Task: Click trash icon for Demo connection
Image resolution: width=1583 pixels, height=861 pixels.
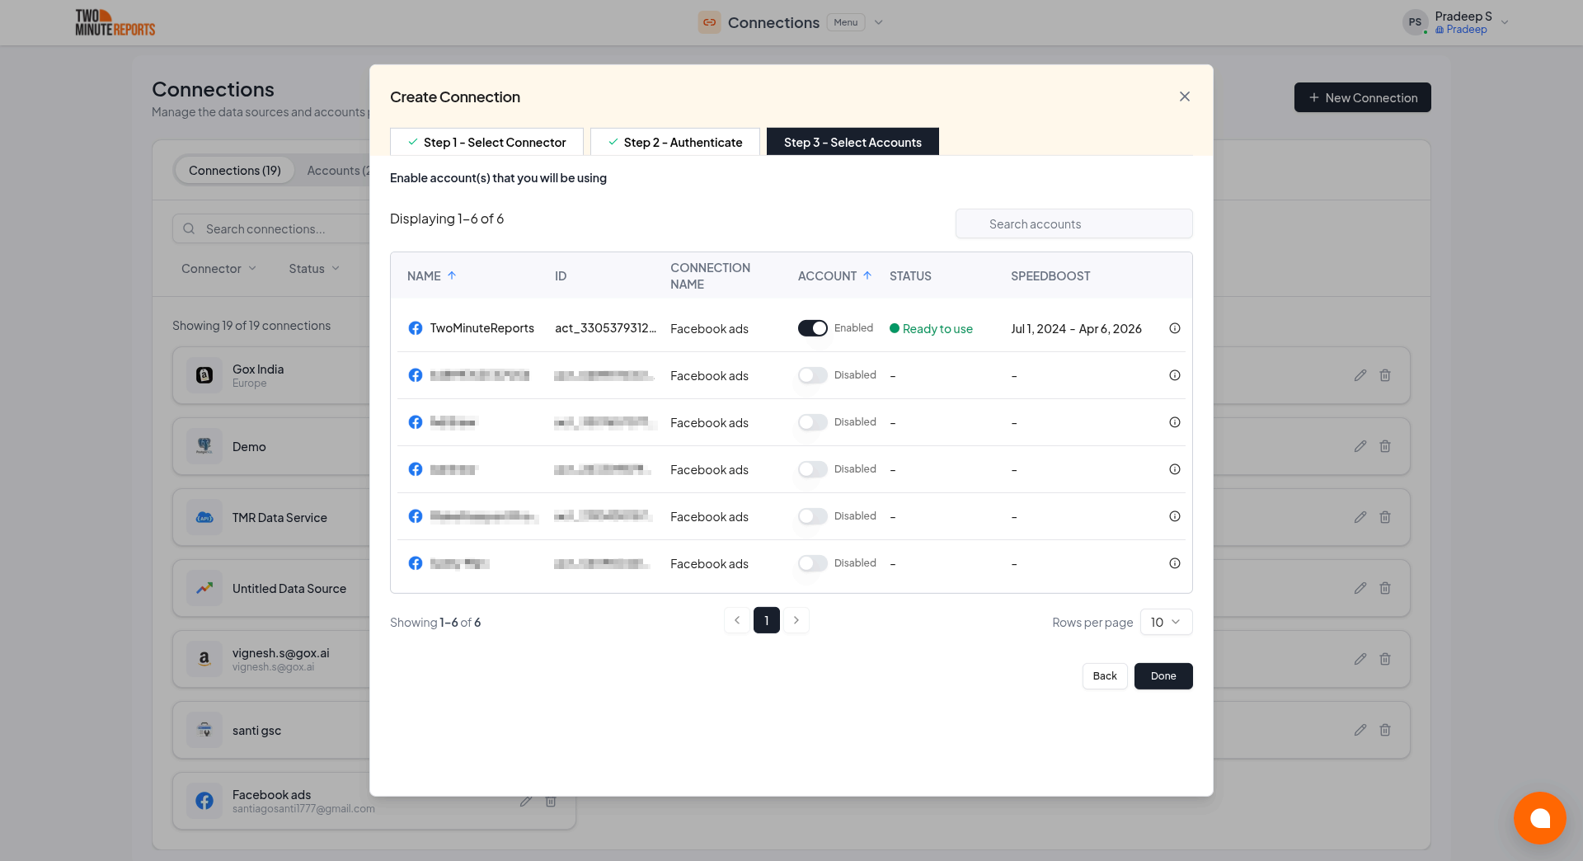Action: tap(1385, 446)
